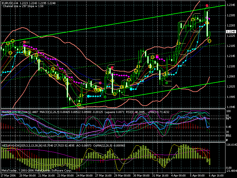
Task: Click the 100 level on oscillator scale
Action: click(228, 111)
